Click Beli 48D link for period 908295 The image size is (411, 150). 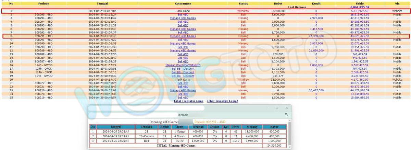click(183, 15)
